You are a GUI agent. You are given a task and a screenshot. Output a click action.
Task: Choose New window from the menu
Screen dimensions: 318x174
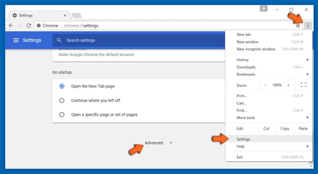(x=269, y=42)
